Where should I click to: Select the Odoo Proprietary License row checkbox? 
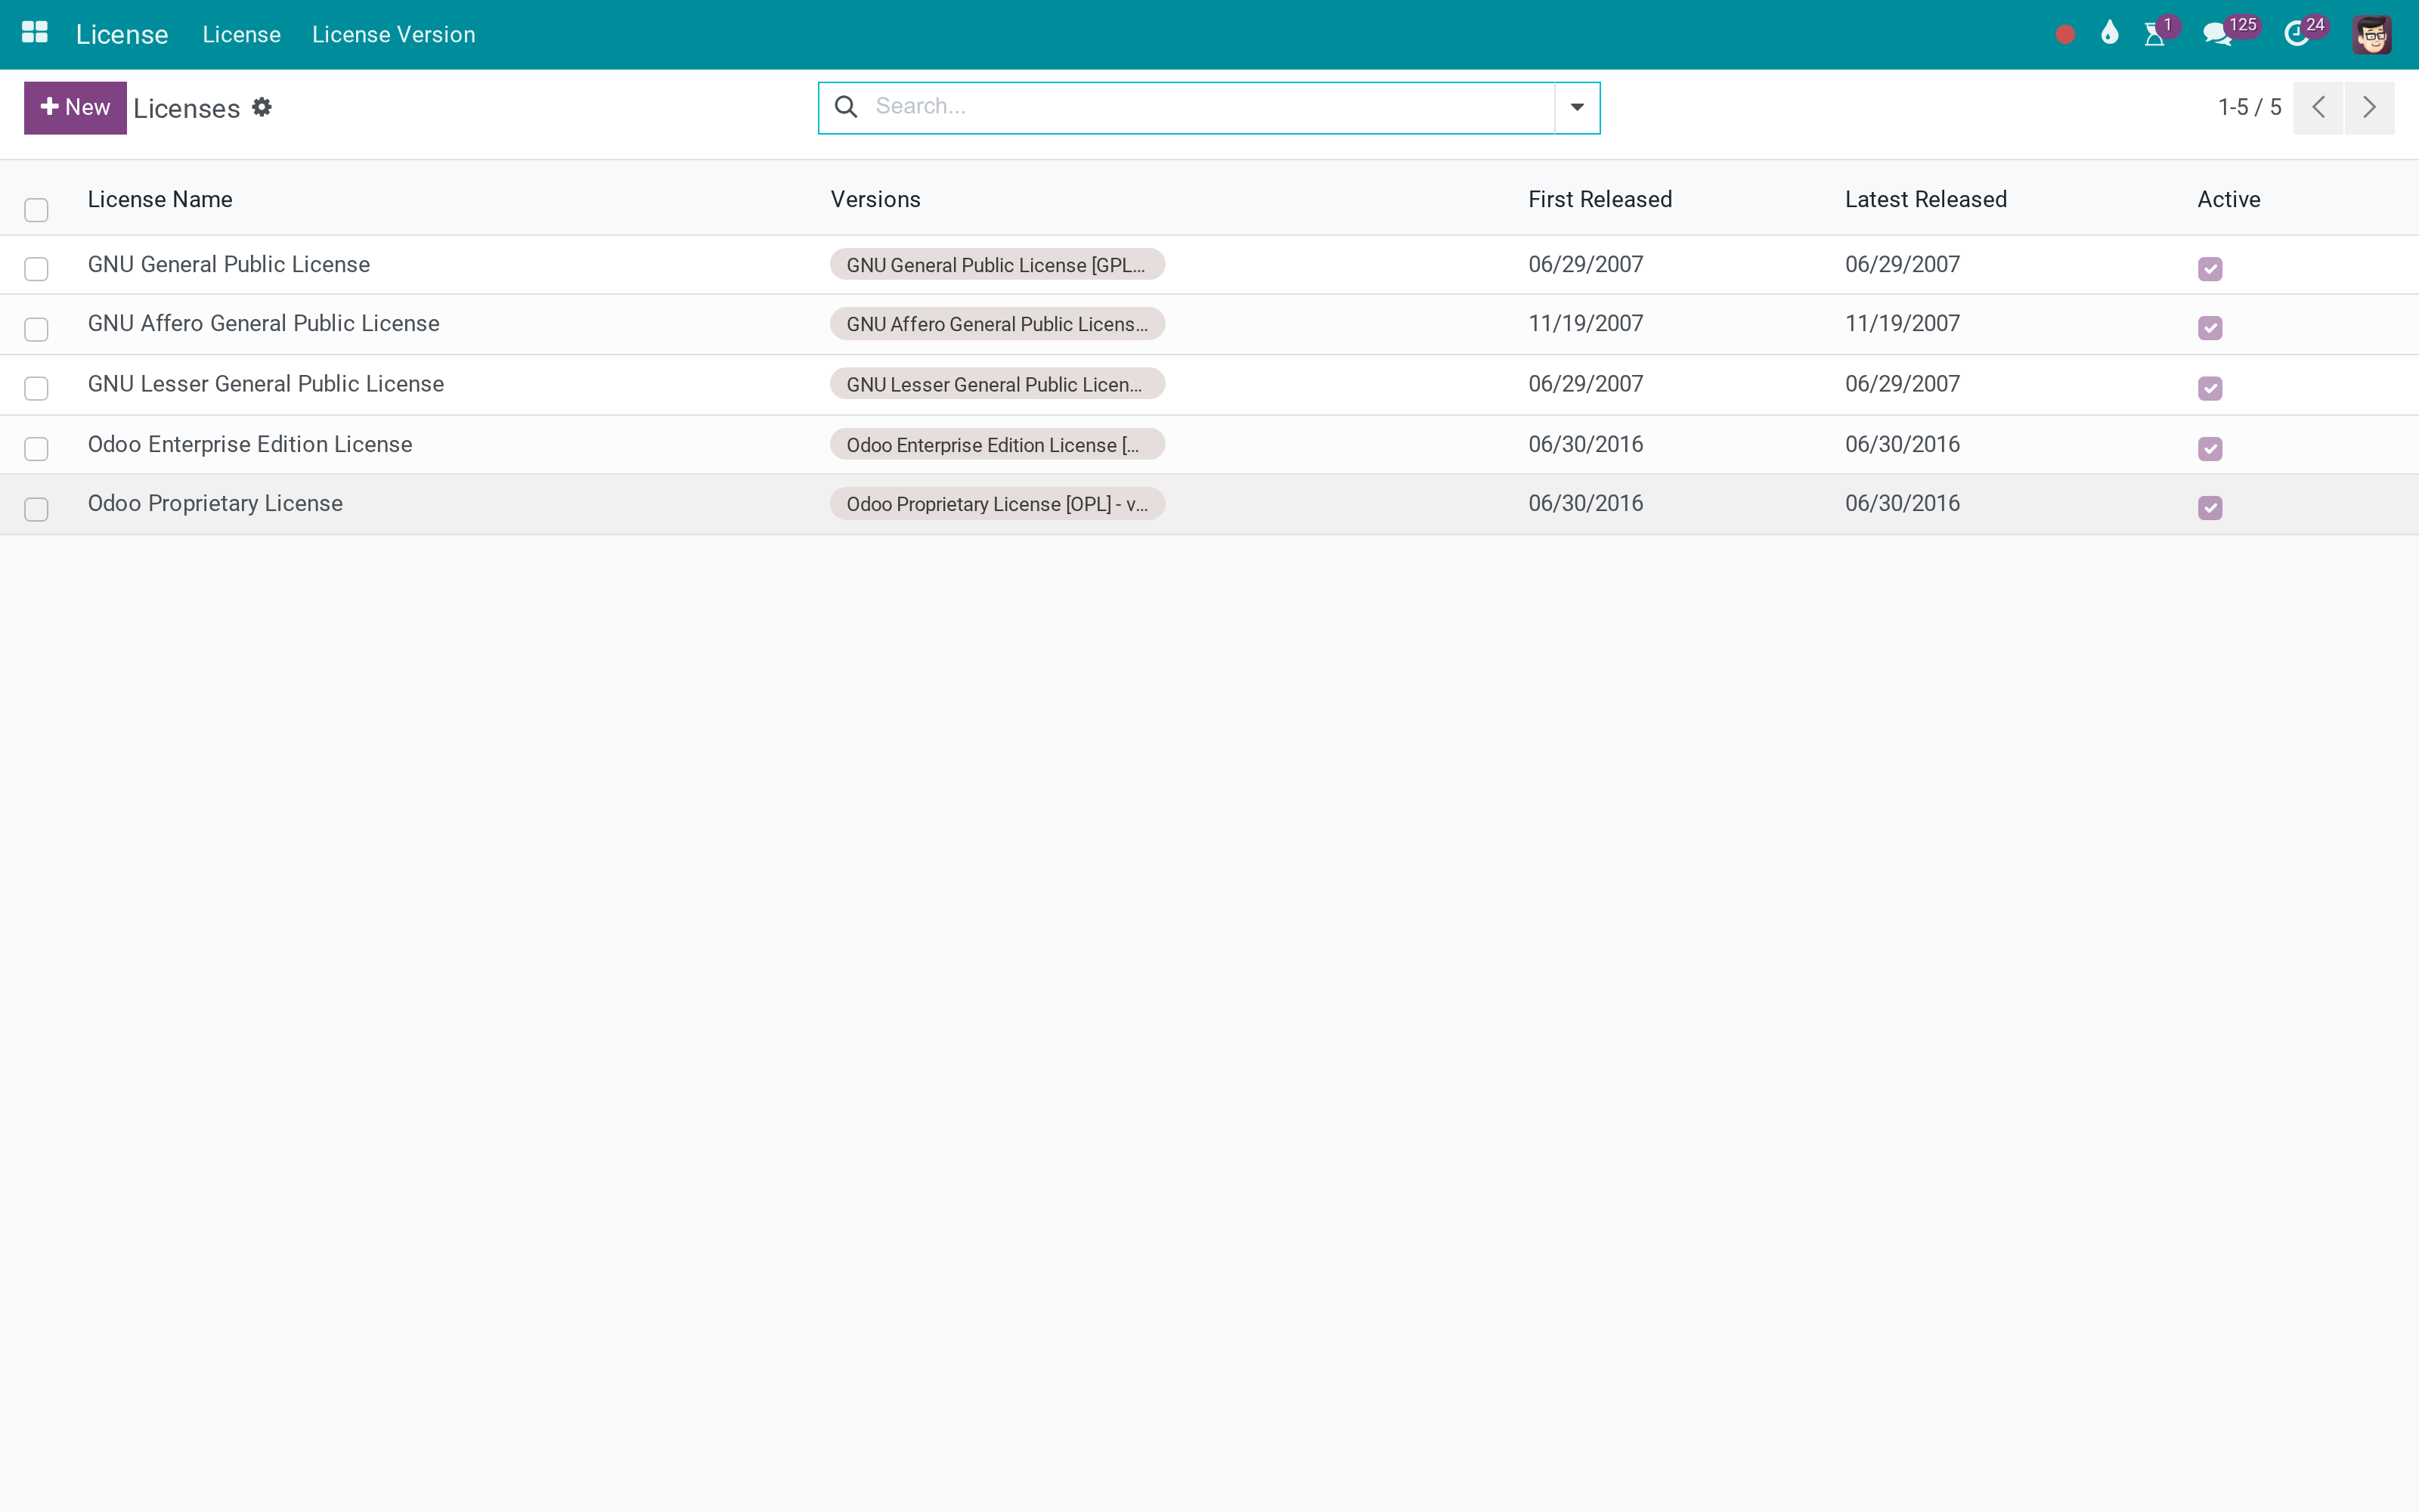click(36, 509)
